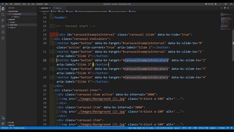Screen dimensions: 234x132
Task: Click the code minimap
Action: (226, 21)
